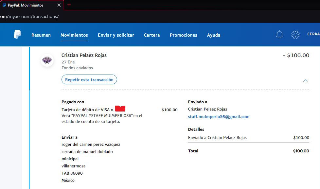Image resolution: width=320 pixels, height=189 pixels.
Task: Open the Ayuda menu item
Action: point(214,35)
